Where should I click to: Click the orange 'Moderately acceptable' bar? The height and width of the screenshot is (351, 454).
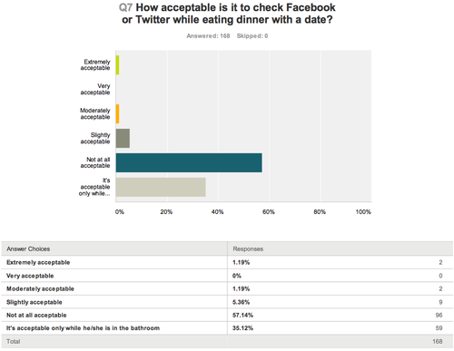[x=117, y=113]
